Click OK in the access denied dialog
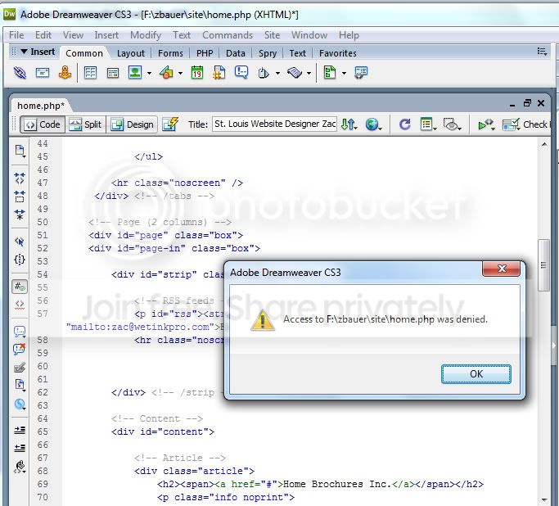 click(476, 374)
